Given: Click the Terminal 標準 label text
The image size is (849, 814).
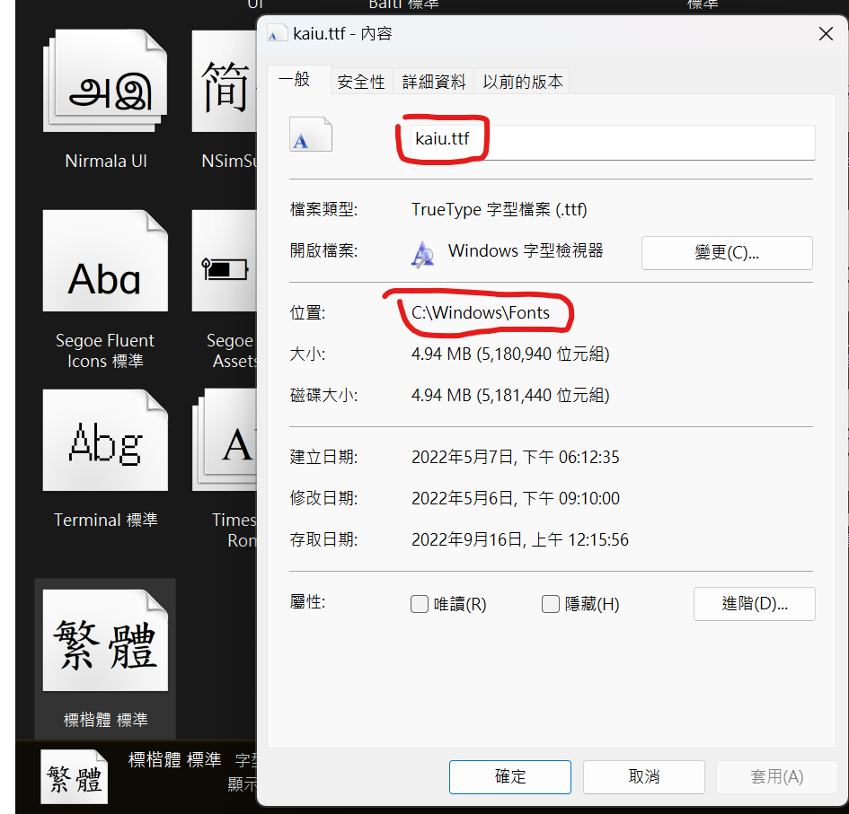Looking at the screenshot, I should pos(106,520).
